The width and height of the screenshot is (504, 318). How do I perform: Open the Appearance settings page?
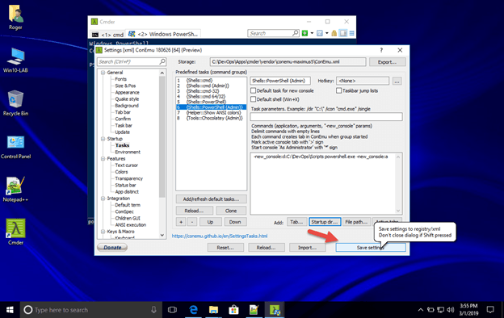coord(128,93)
